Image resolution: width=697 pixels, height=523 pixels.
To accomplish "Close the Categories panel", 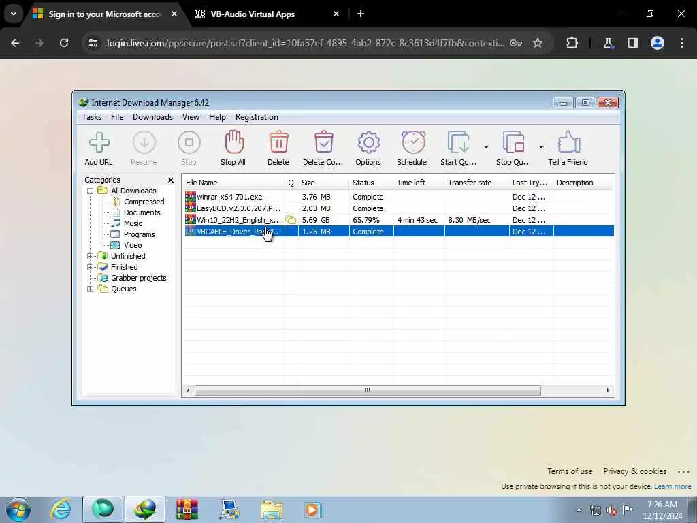I will tap(171, 180).
